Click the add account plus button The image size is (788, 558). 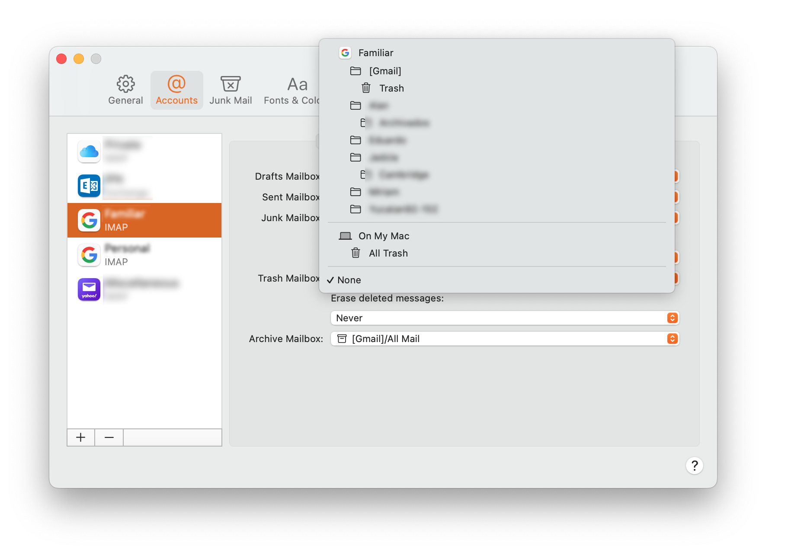pyautogui.click(x=81, y=438)
